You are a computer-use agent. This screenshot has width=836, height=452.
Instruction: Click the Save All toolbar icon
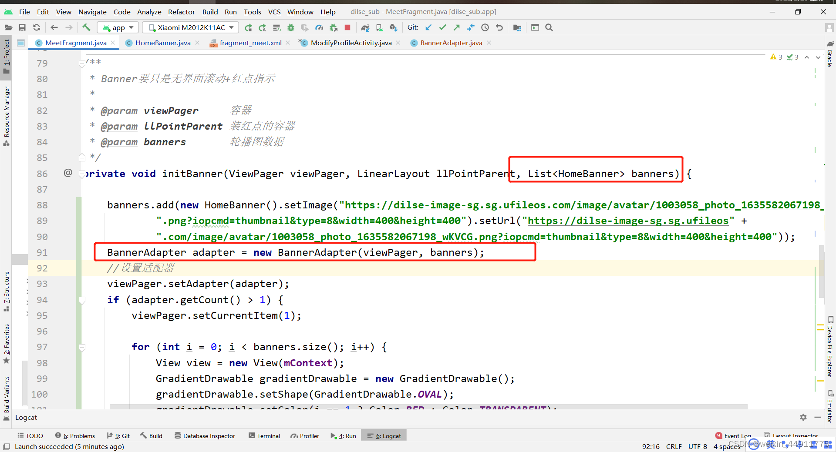coord(22,27)
